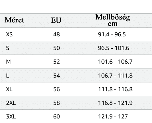Click EU size 54 value
This screenshot has width=152, height=123.
click(x=57, y=76)
